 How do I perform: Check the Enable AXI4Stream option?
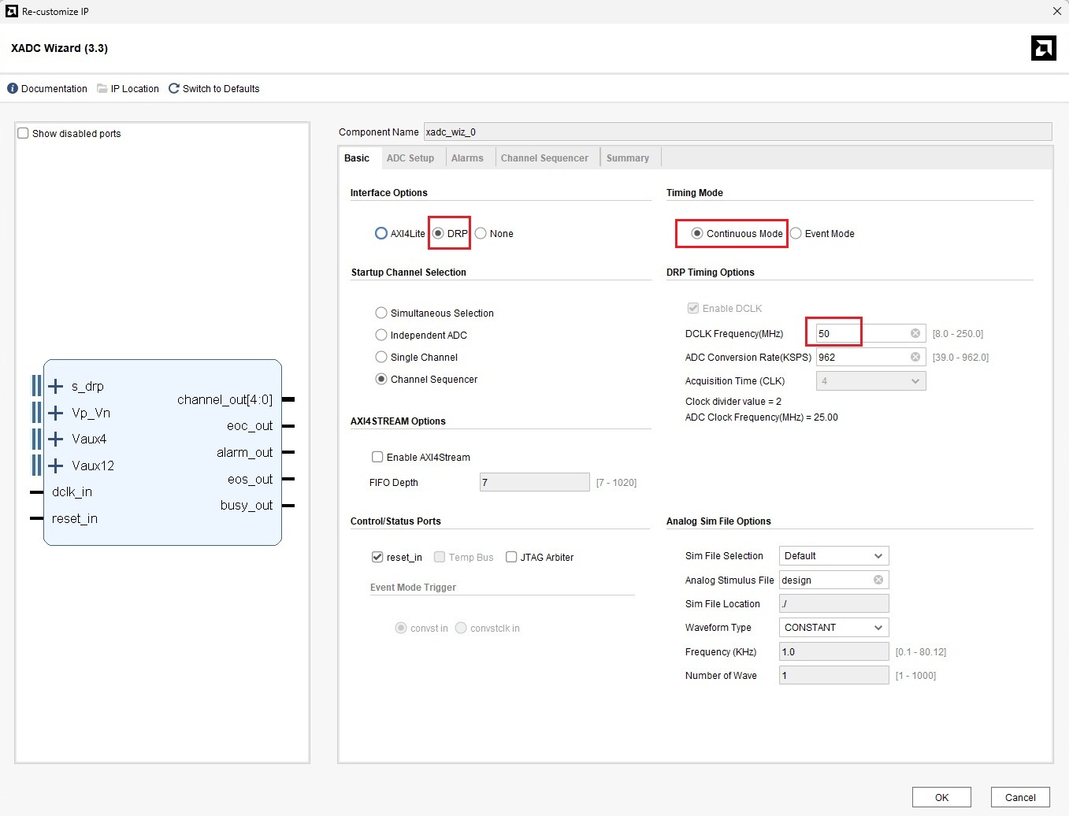pos(377,458)
